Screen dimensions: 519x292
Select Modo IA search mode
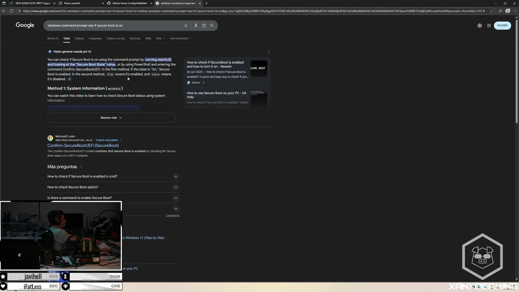[53, 39]
